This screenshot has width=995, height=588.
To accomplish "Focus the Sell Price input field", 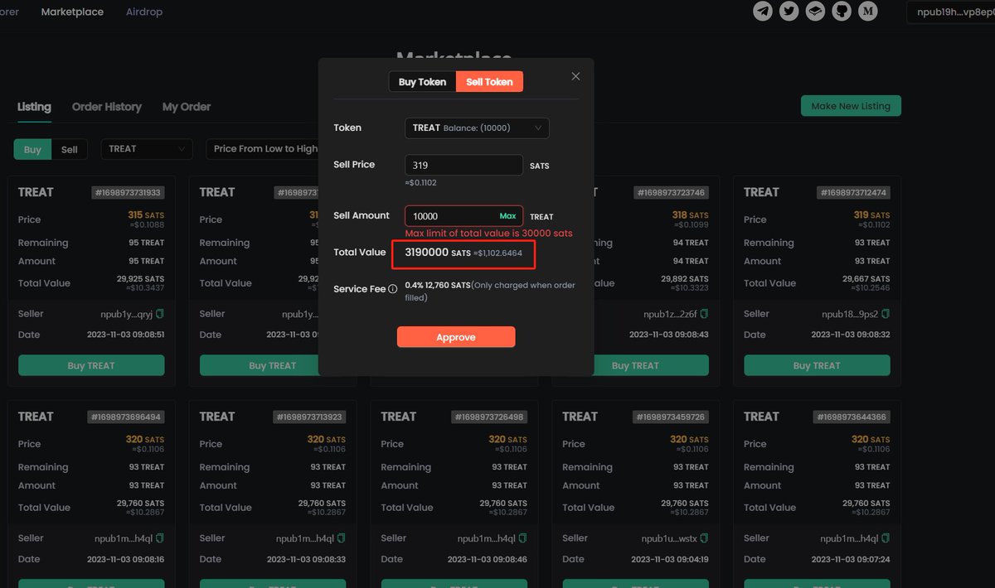I will 464,165.
